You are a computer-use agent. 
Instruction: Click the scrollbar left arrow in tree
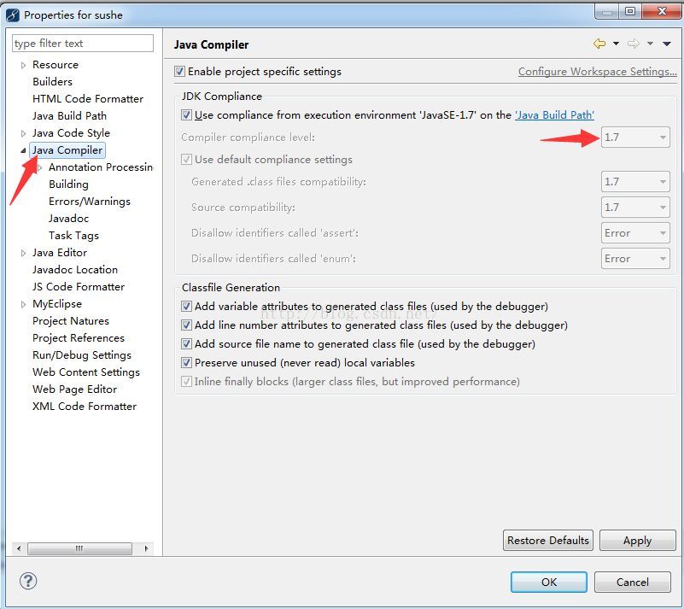click(18, 548)
